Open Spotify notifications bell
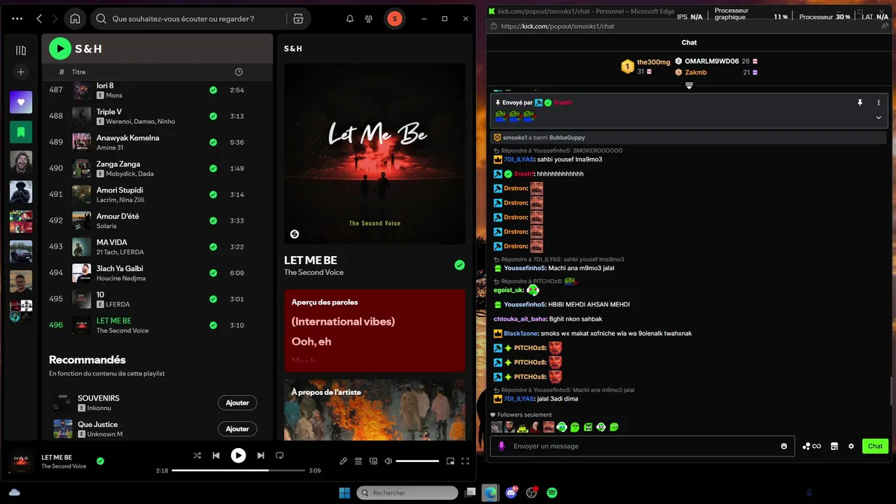The width and height of the screenshot is (896, 504). click(x=350, y=19)
